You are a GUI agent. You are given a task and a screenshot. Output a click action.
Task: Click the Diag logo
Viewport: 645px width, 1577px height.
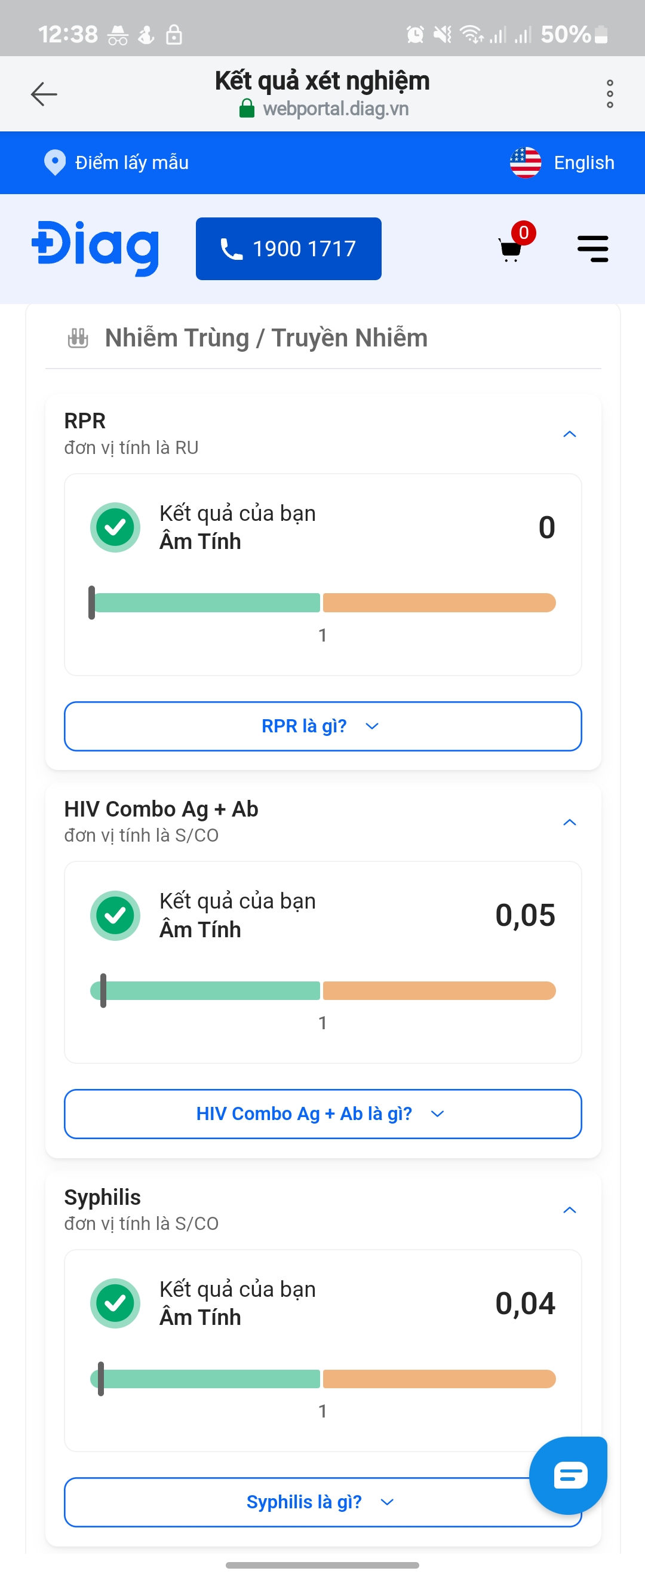click(x=96, y=248)
